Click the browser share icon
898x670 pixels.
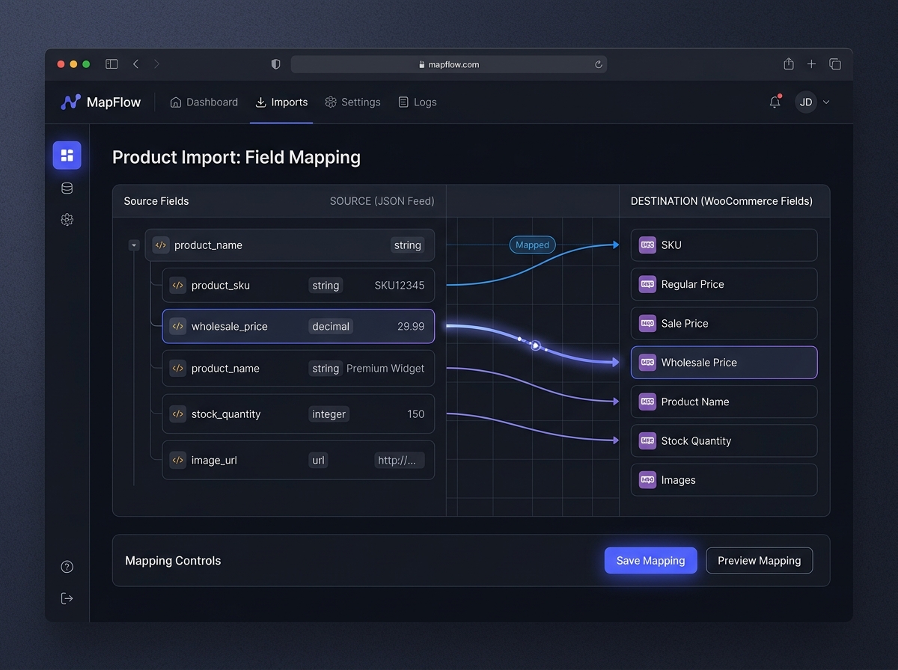789,64
